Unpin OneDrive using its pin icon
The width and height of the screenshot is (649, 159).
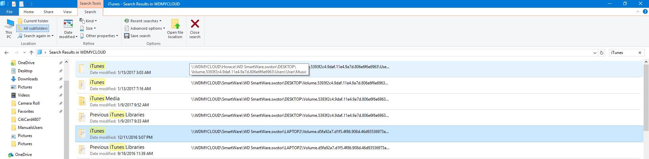[x=61, y=63]
